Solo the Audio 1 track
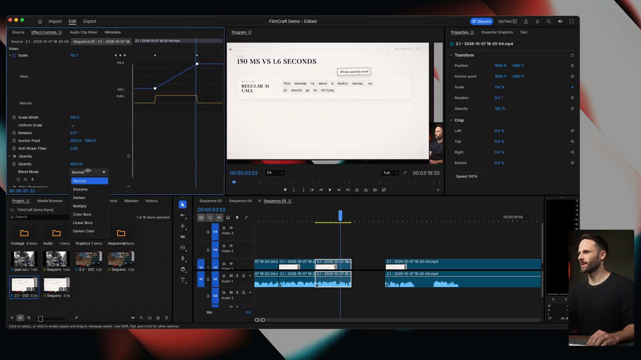This screenshot has width=641, height=360. tap(237, 276)
